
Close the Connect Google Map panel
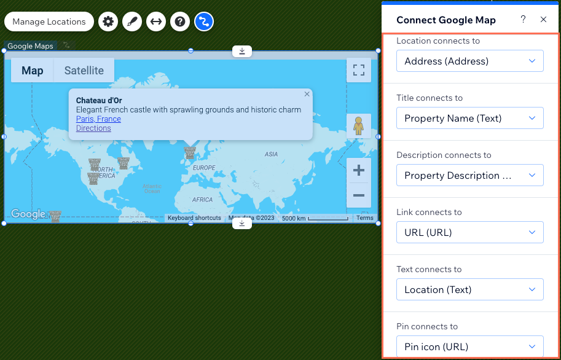(543, 19)
